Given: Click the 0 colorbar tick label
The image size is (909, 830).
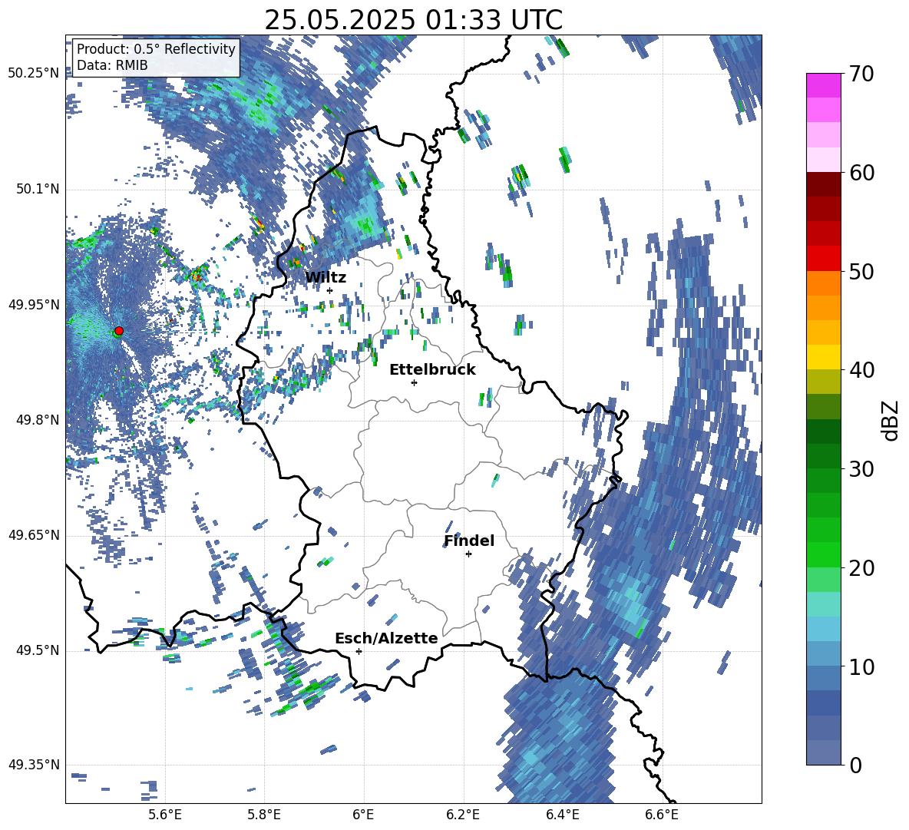Looking at the screenshot, I should (x=855, y=766).
